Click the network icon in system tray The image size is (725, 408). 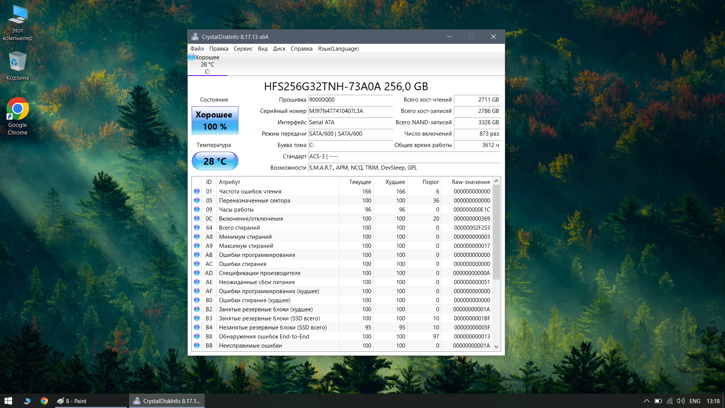click(x=669, y=401)
